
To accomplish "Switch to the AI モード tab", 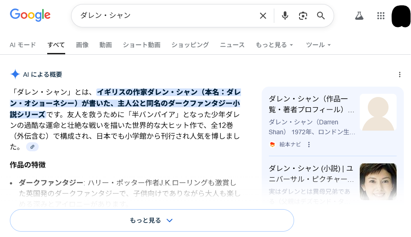I will click(23, 45).
